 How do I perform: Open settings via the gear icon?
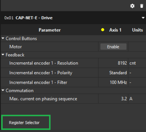132,6
